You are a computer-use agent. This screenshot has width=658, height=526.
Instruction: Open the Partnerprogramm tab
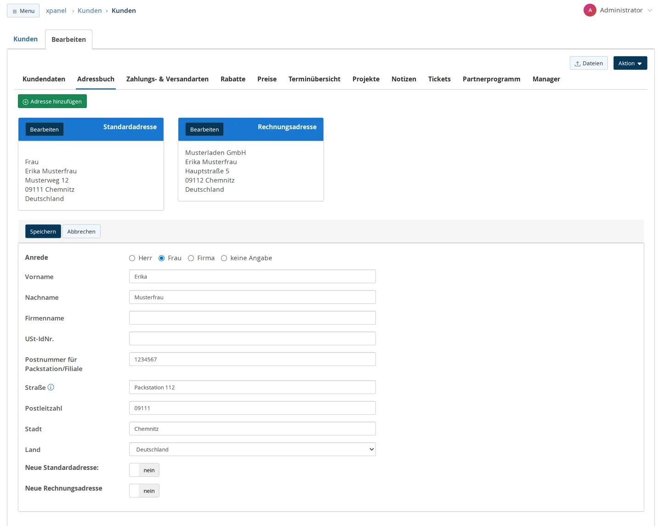(x=491, y=79)
